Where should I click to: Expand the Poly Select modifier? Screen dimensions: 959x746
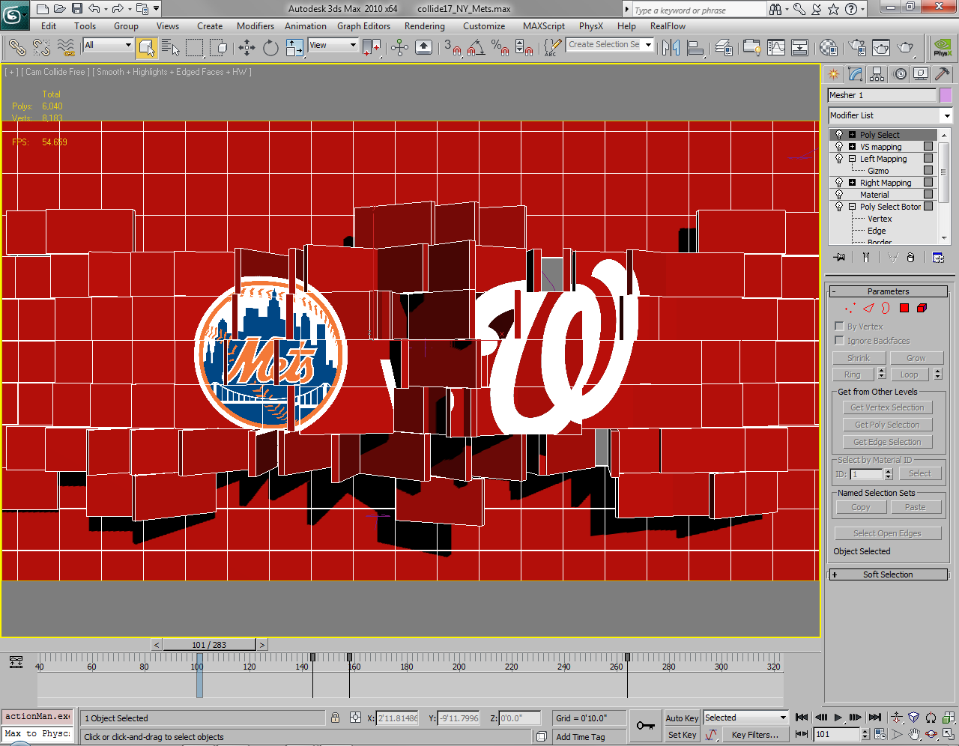tap(852, 135)
